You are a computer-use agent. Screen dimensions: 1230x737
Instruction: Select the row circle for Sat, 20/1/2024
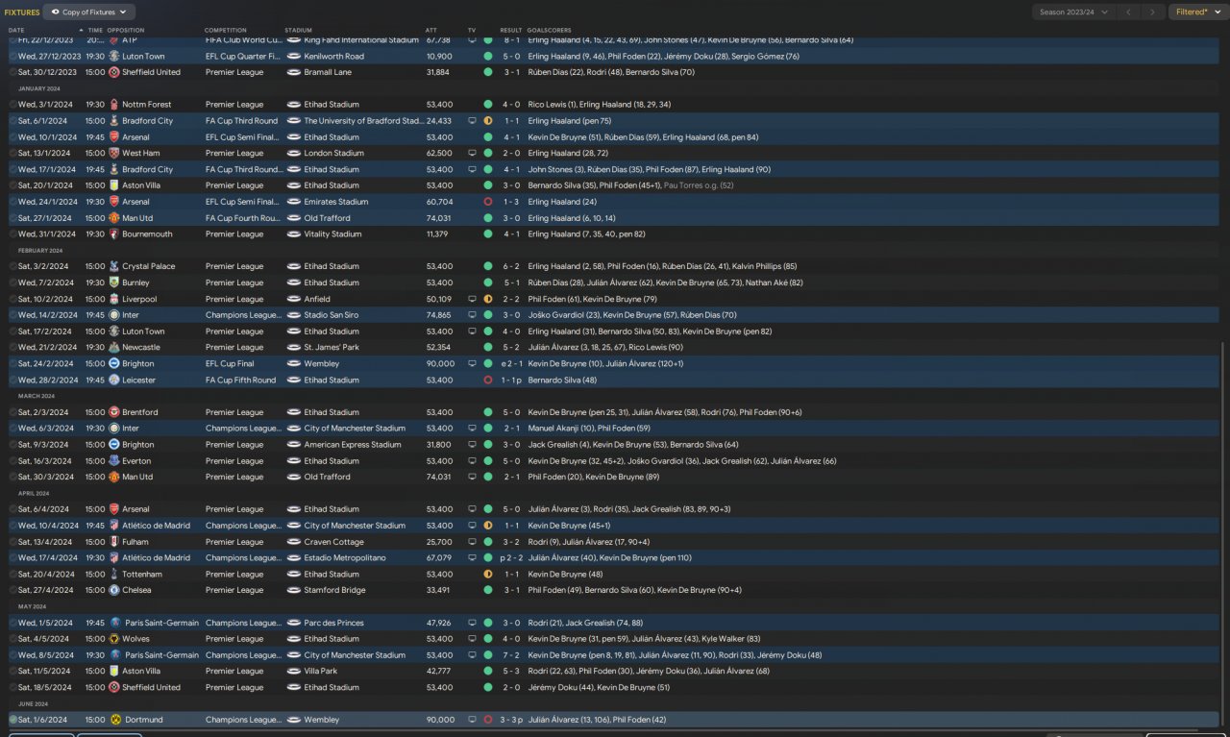click(12, 185)
